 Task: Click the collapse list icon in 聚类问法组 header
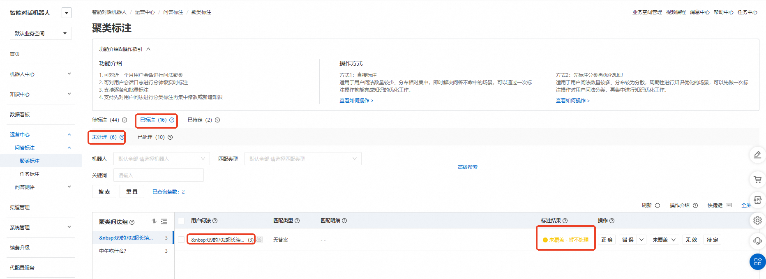coord(164,221)
